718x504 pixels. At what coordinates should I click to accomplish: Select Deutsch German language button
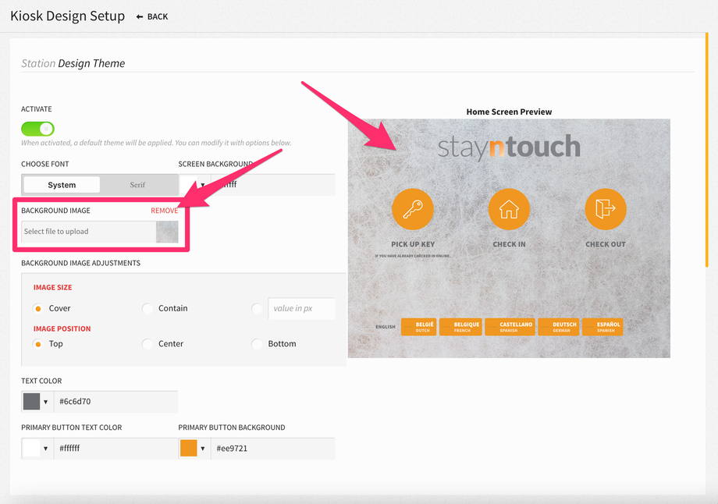click(x=559, y=327)
